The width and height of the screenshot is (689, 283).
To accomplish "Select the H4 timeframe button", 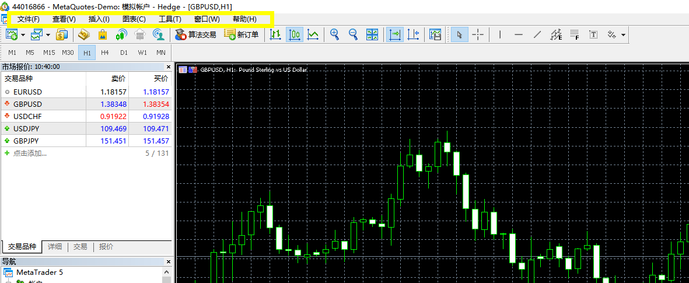I will [105, 53].
